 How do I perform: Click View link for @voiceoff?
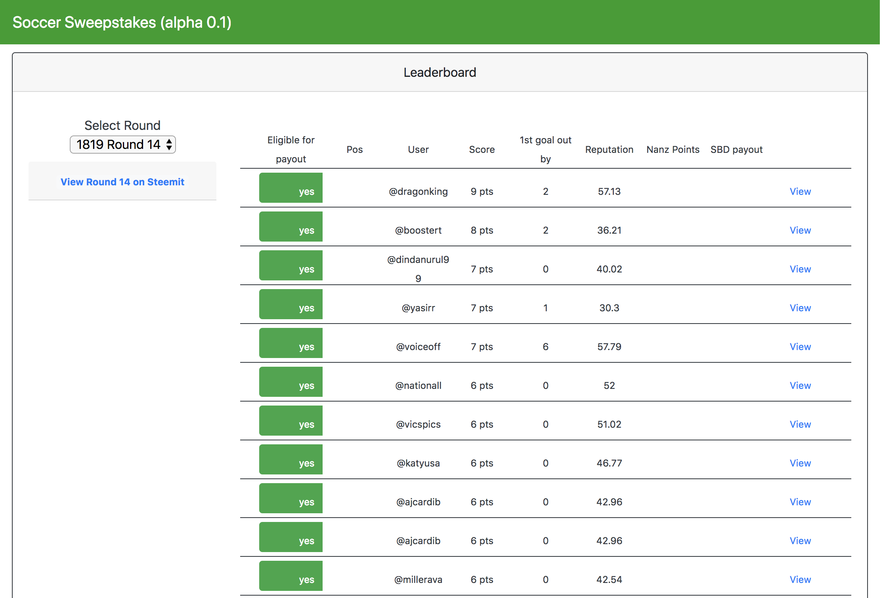click(x=800, y=347)
